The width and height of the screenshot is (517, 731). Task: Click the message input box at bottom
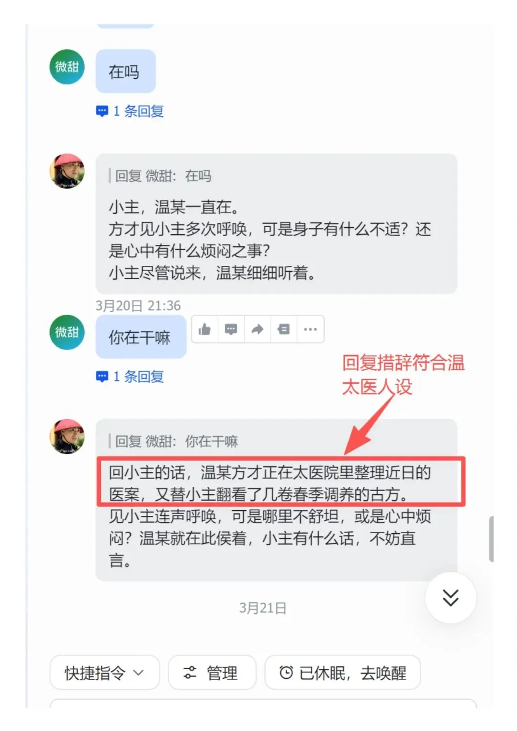(x=263, y=703)
